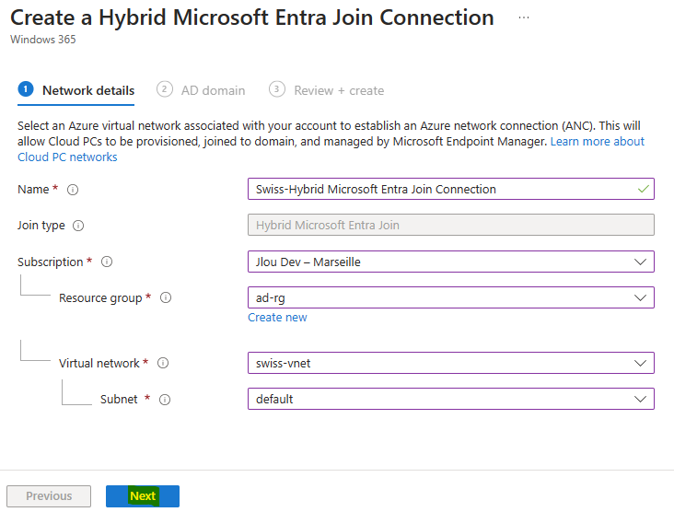Open the ellipsis more options menu
The width and height of the screenshot is (674, 512).
click(x=524, y=17)
